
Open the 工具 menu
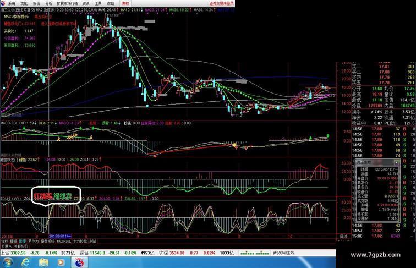click(x=98, y=3)
